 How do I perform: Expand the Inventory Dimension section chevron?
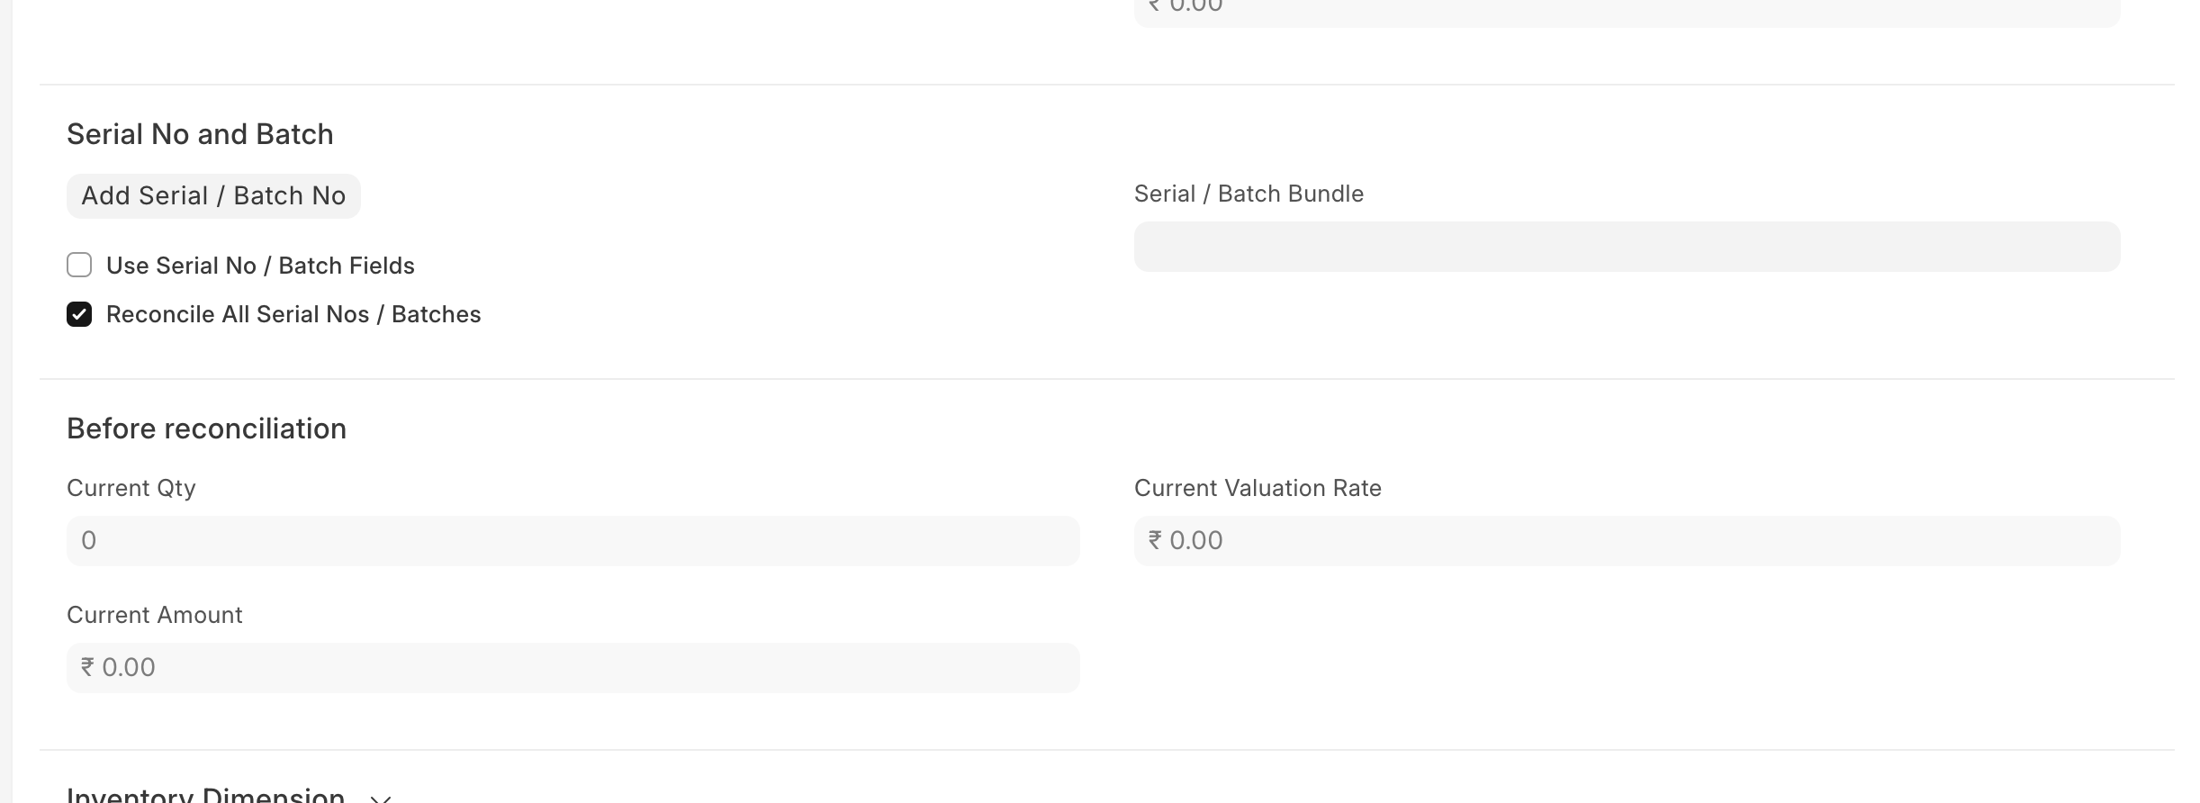pyautogui.click(x=381, y=798)
